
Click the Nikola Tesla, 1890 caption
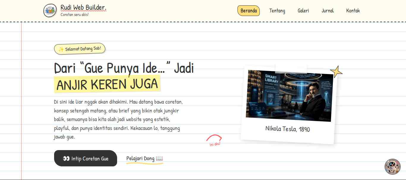[x=287, y=129]
